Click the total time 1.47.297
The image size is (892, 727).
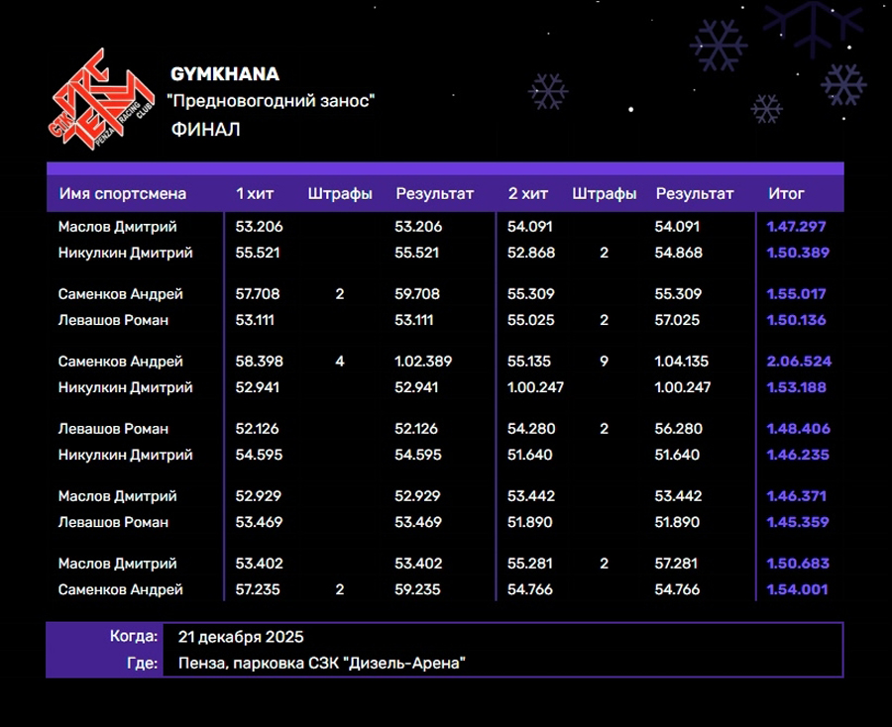tap(796, 227)
